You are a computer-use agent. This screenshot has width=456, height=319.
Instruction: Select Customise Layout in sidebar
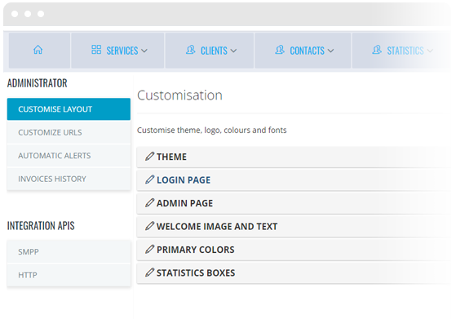tap(69, 109)
